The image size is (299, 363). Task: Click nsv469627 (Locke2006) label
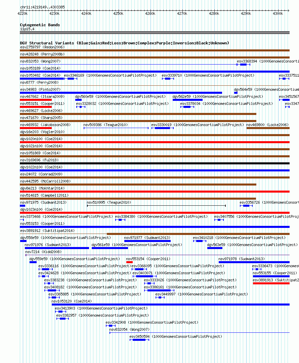41,111
